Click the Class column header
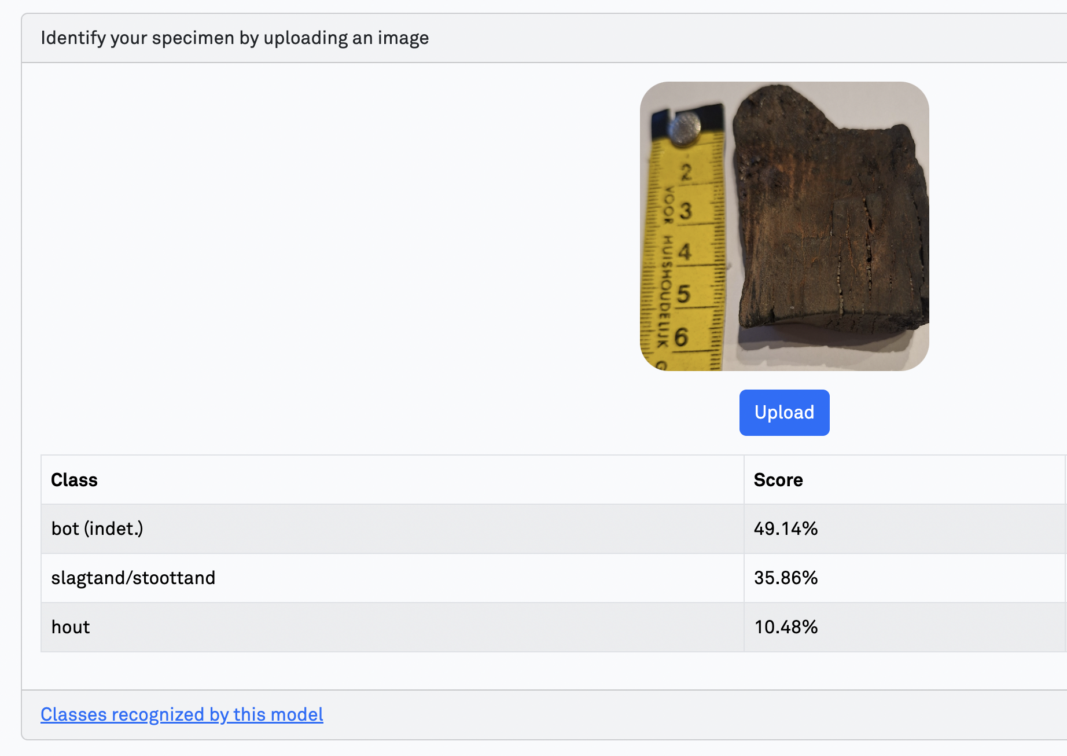This screenshot has width=1067, height=756. pos(74,480)
